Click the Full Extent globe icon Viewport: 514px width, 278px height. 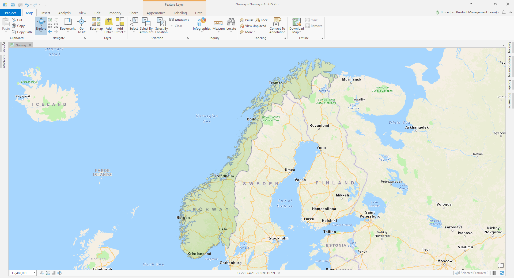(50, 20)
